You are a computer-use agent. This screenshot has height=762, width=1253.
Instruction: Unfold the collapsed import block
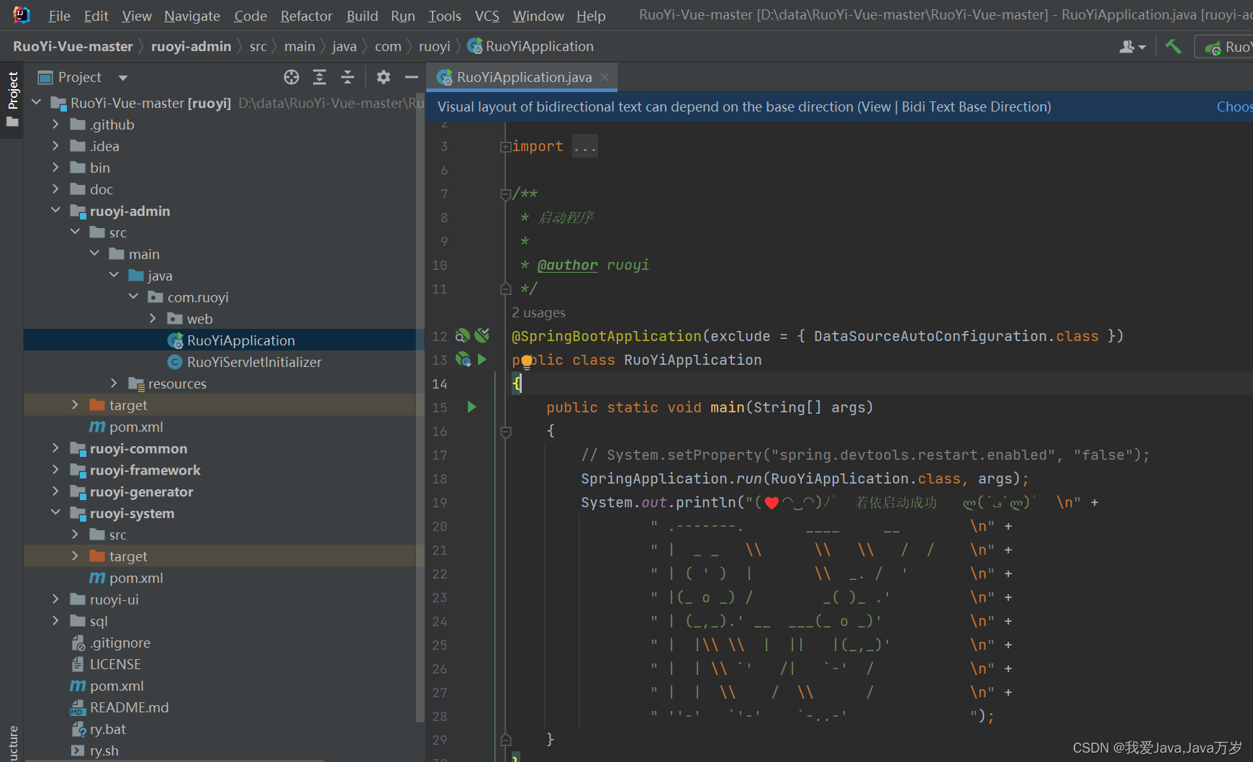tap(505, 147)
